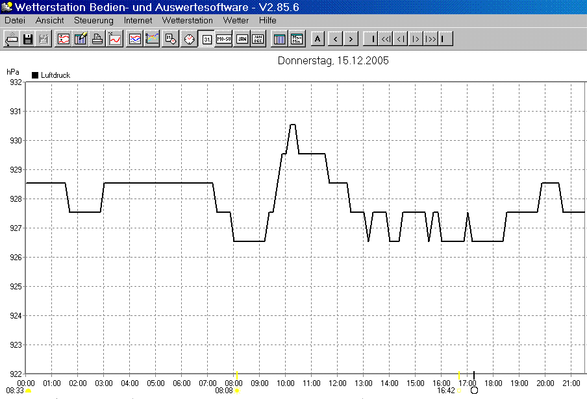Go to next day with right arrow
587x399 pixels.
pyautogui.click(x=351, y=39)
